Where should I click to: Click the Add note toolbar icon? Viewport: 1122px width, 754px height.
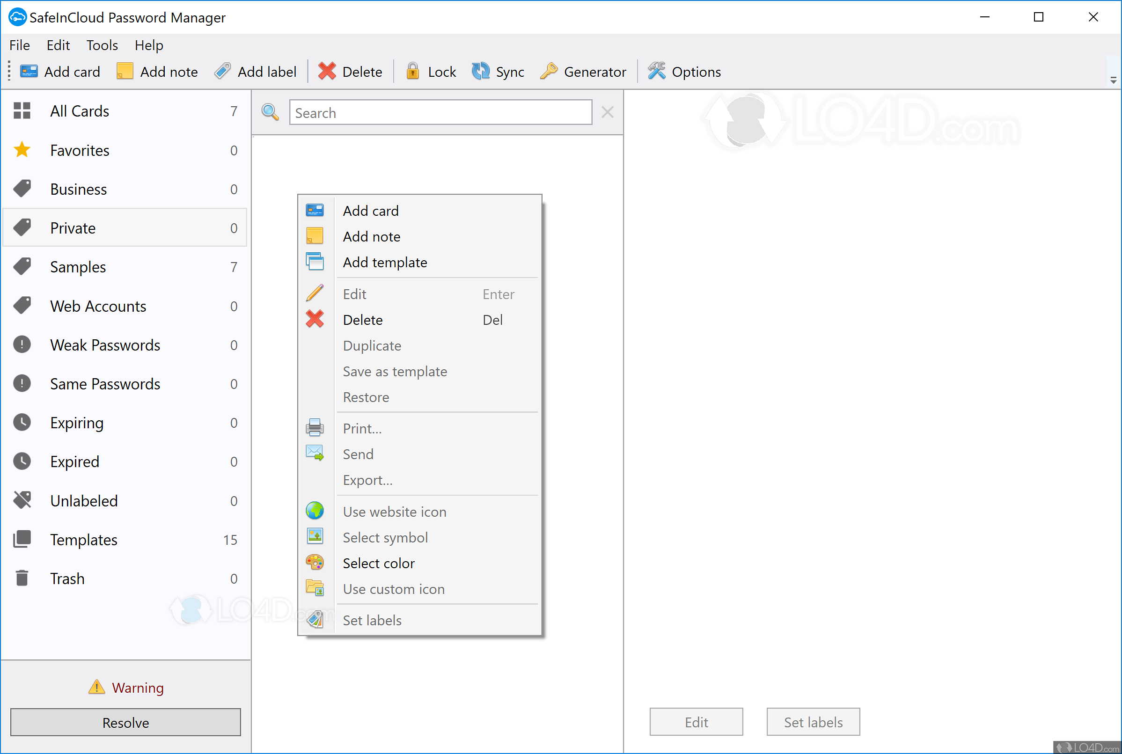tap(125, 72)
